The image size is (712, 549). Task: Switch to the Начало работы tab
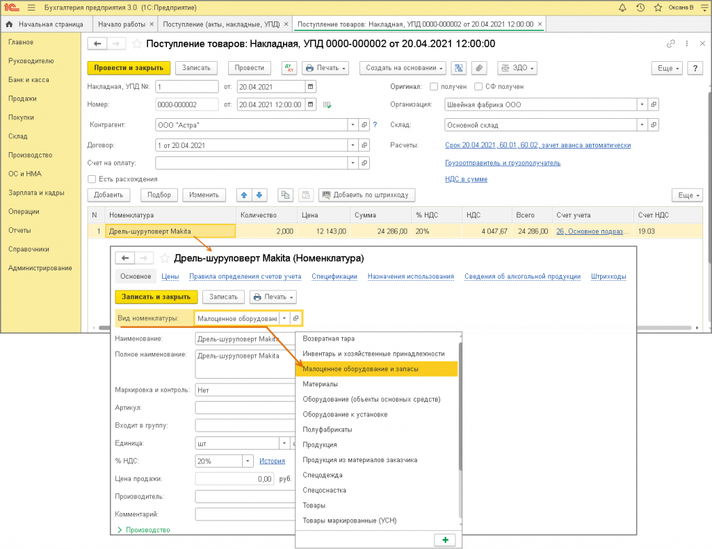pos(123,24)
